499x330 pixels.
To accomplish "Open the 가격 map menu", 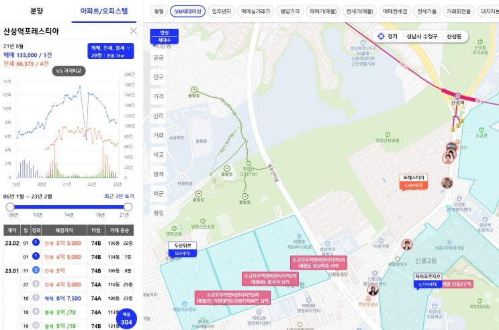I will (158, 97).
